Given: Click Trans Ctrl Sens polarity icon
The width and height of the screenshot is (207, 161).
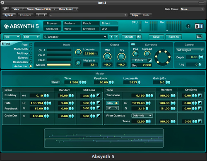Looking at the screenshot, I should (200, 121).
